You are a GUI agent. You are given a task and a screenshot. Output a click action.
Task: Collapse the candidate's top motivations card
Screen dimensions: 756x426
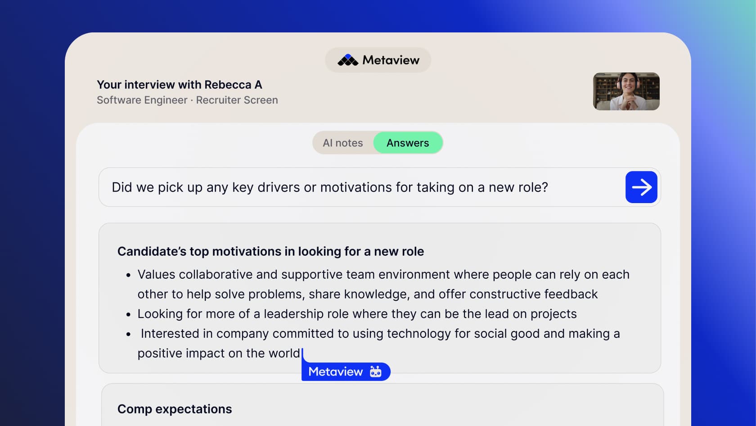[270, 251]
